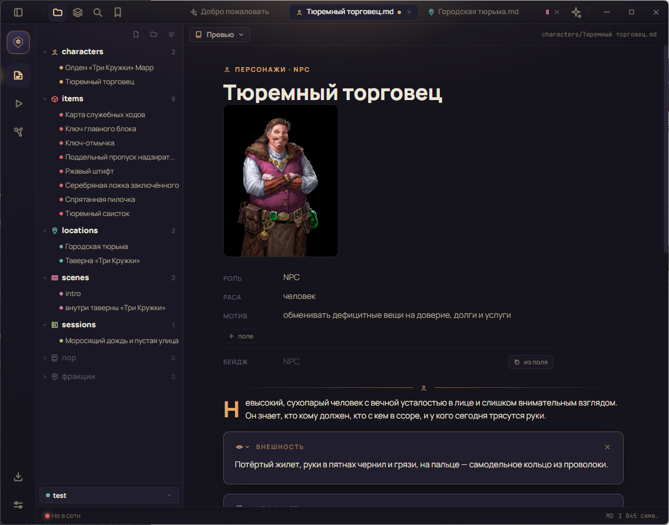Viewport: 669px width, 525px height.
Task: Click the file path characters/Тюремный торговец.md
Action: tap(599, 35)
